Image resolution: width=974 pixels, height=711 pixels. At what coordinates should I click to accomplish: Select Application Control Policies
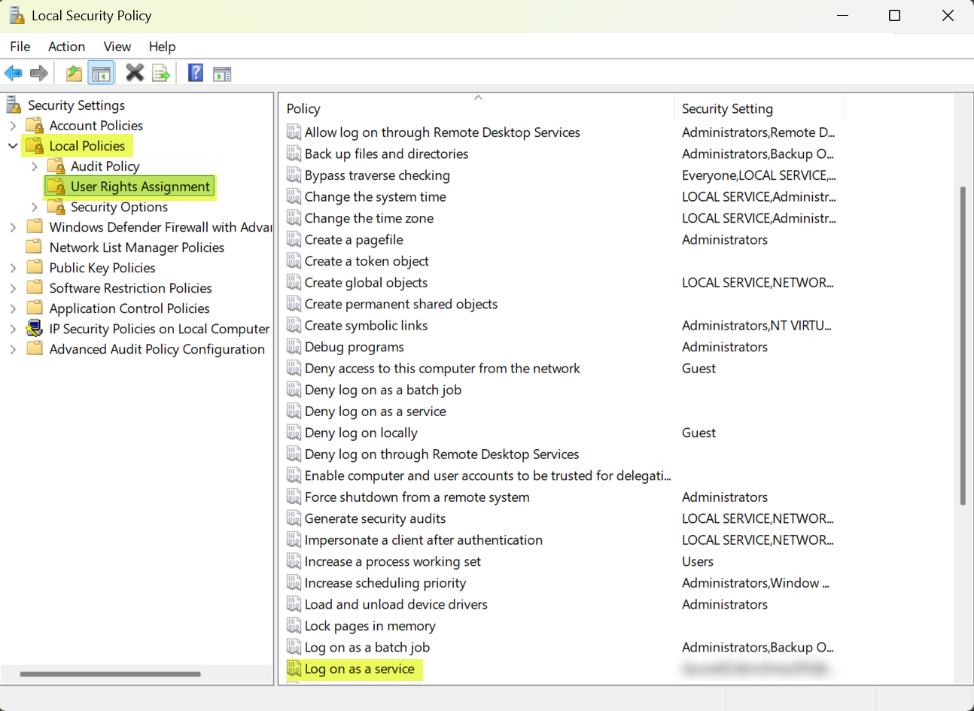tap(129, 308)
